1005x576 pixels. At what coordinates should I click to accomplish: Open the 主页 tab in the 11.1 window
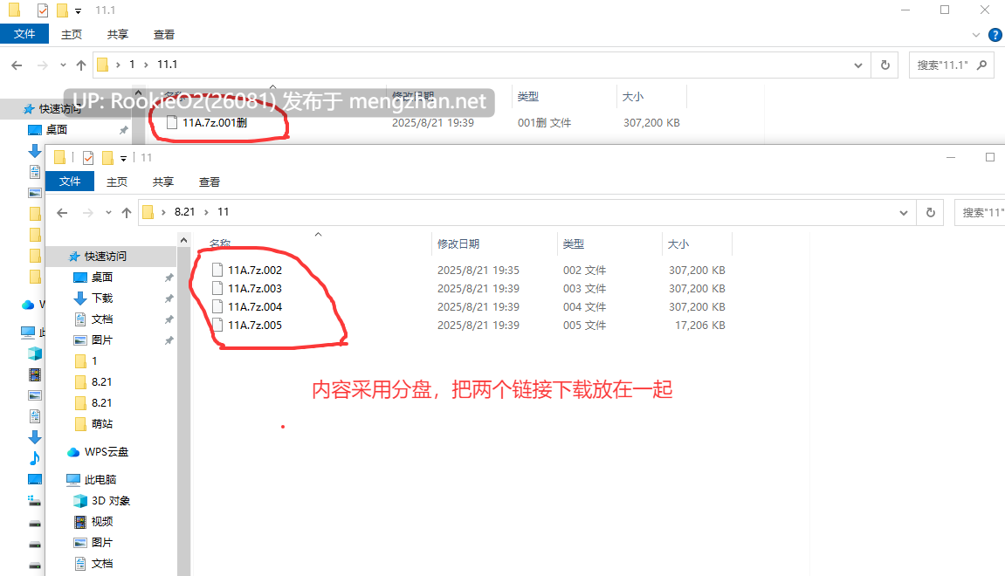coord(71,35)
